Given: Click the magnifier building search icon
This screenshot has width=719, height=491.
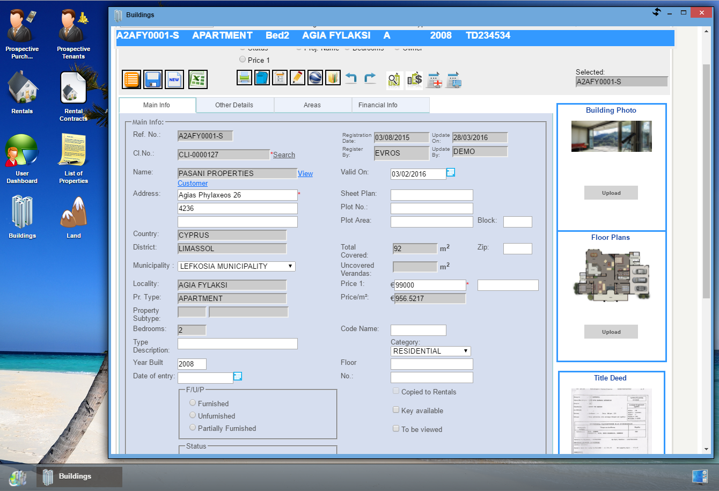Looking at the screenshot, I should tap(394, 80).
